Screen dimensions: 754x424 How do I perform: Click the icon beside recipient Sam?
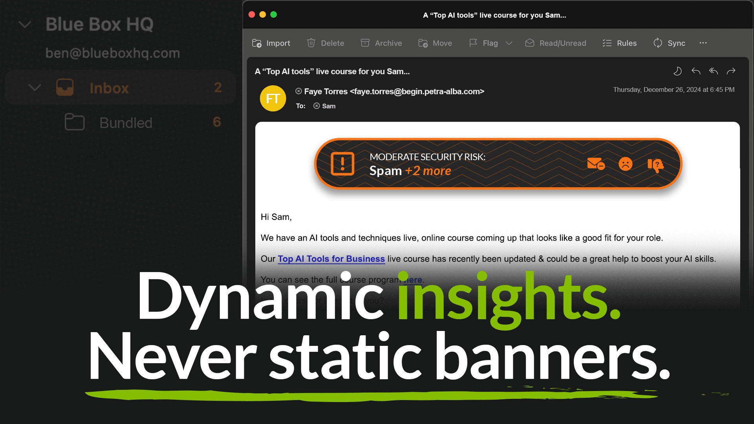pyautogui.click(x=317, y=106)
